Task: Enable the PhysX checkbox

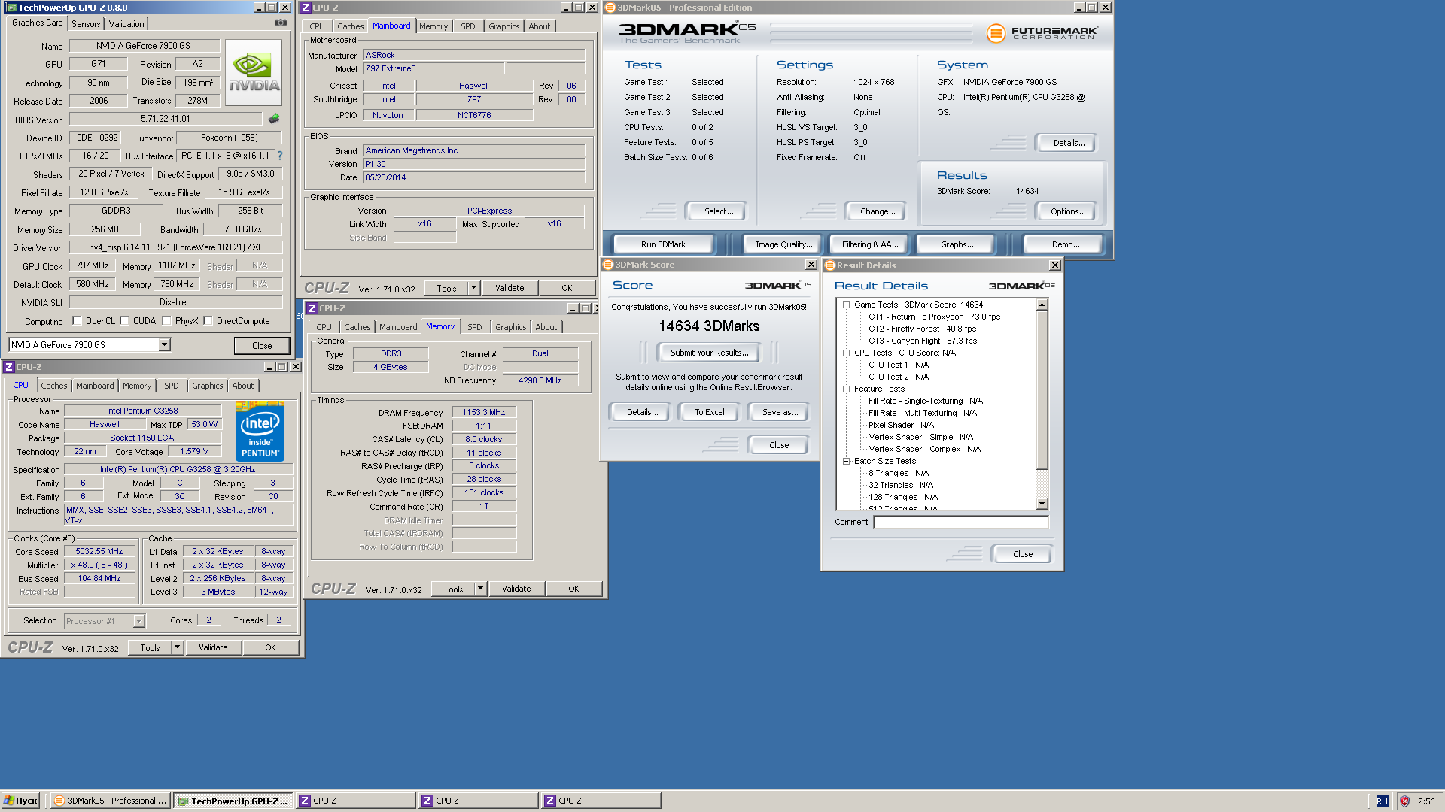Action: click(x=167, y=321)
